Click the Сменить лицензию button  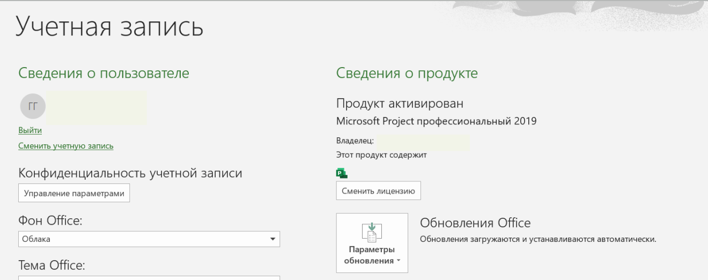coord(379,190)
